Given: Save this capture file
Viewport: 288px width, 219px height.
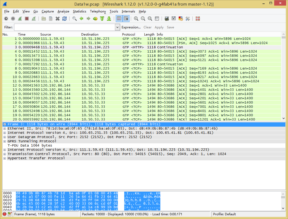Looking at the screenshot, I should (51, 19).
